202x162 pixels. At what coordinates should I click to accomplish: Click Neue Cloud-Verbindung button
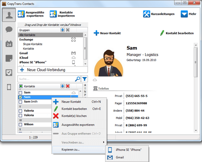(53, 70)
